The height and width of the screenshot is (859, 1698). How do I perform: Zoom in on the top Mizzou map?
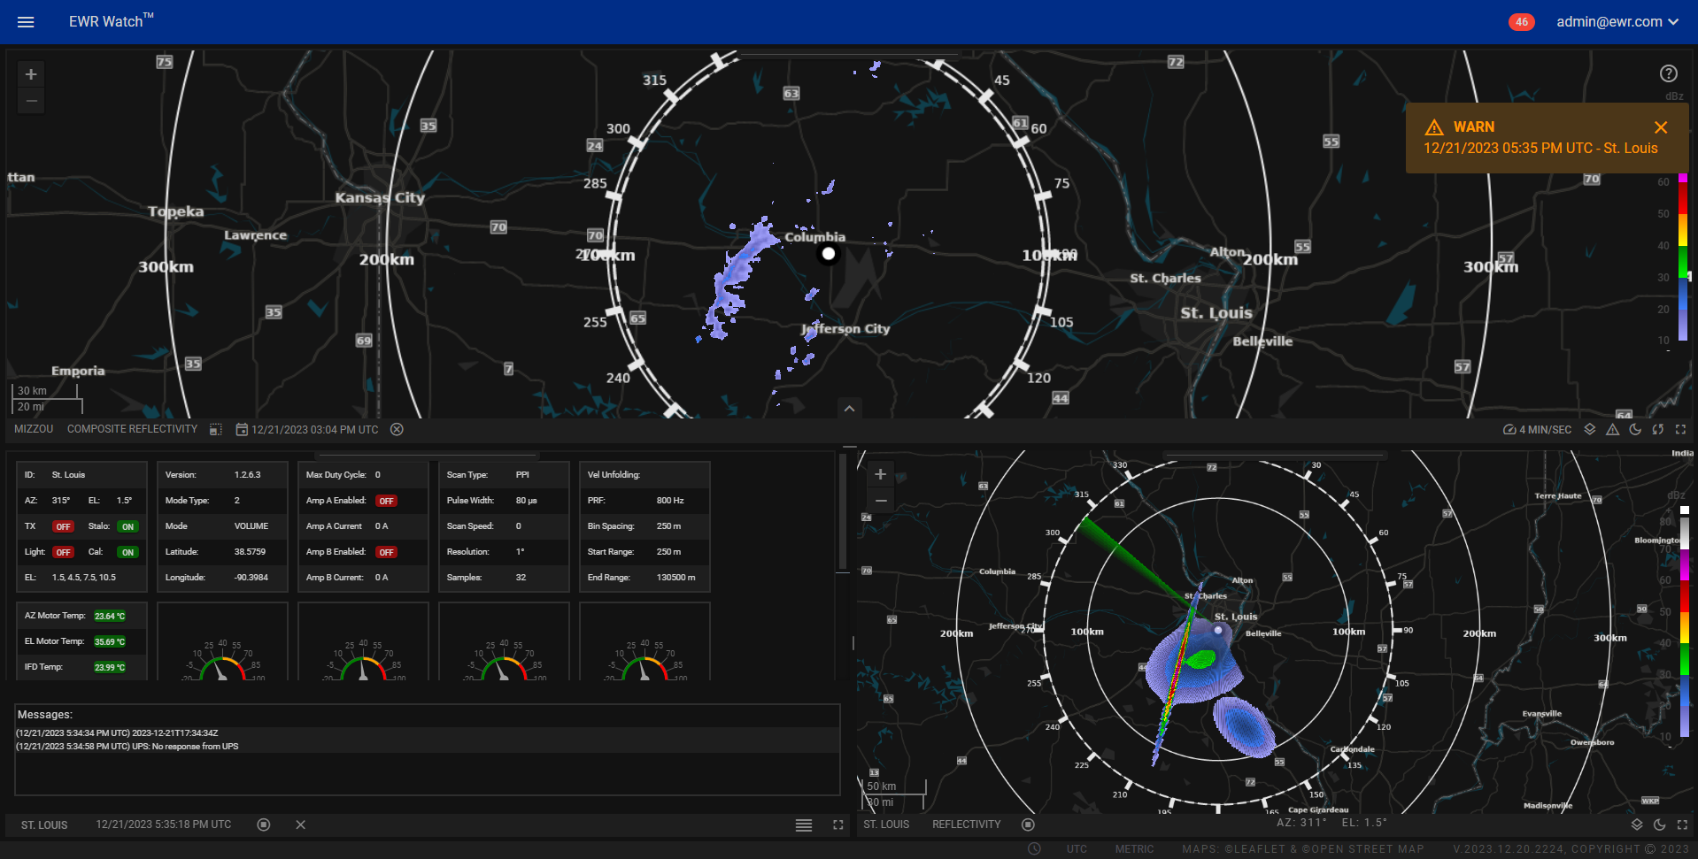(x=31, y=74)
